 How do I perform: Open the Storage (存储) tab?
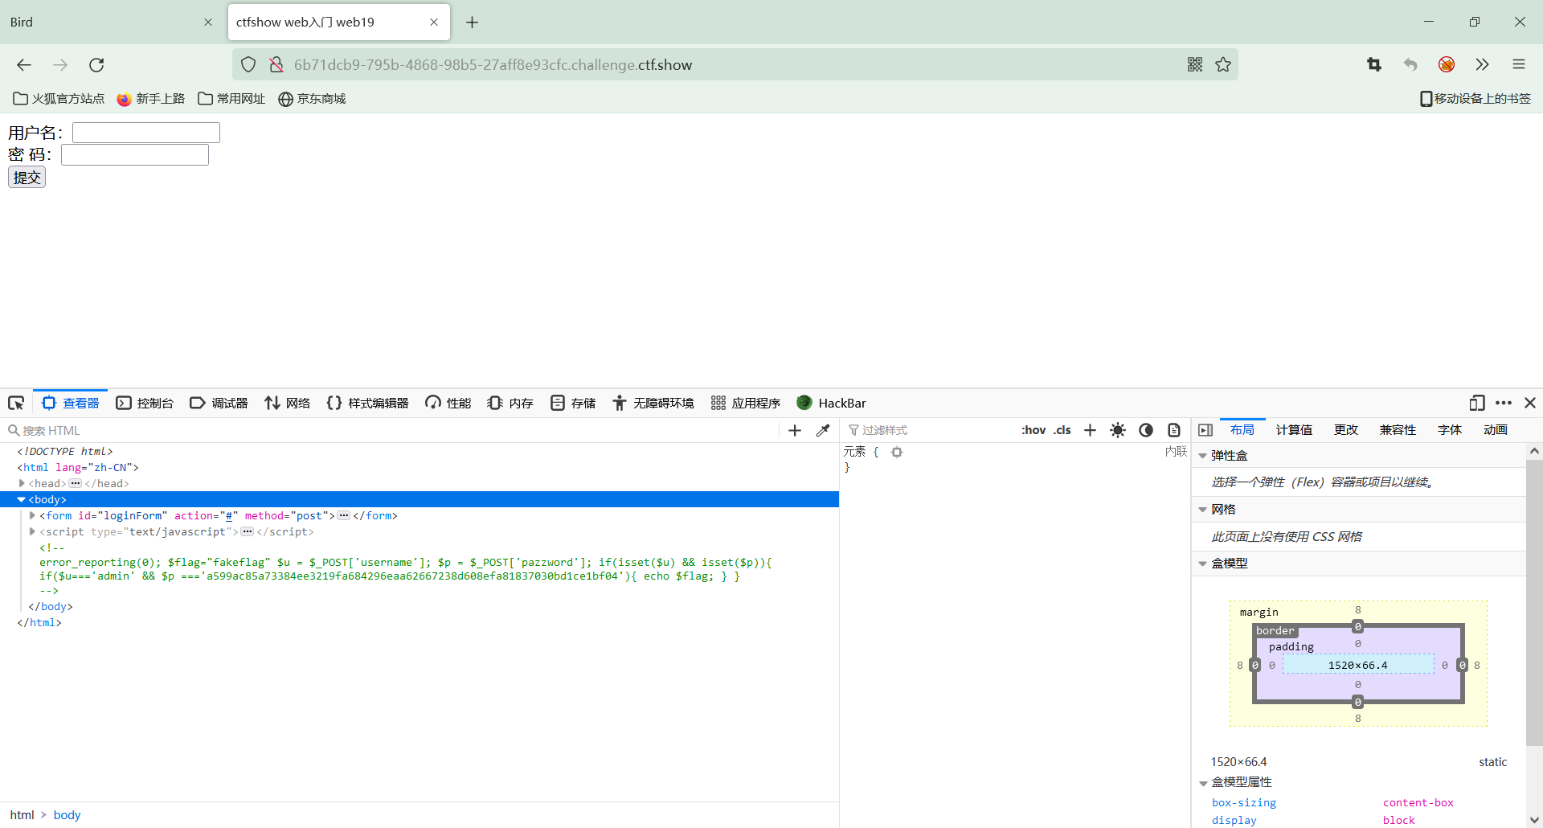(573, 403)
